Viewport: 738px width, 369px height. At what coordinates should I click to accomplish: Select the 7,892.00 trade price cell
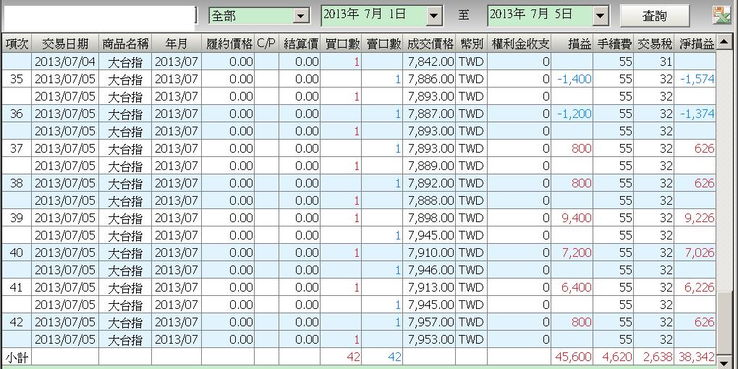(429, 183)
